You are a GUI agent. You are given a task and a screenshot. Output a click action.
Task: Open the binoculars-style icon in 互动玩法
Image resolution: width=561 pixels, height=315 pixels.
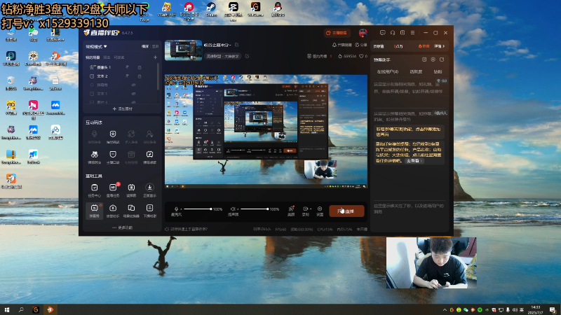pyautogui.click(x=95, y=157)
